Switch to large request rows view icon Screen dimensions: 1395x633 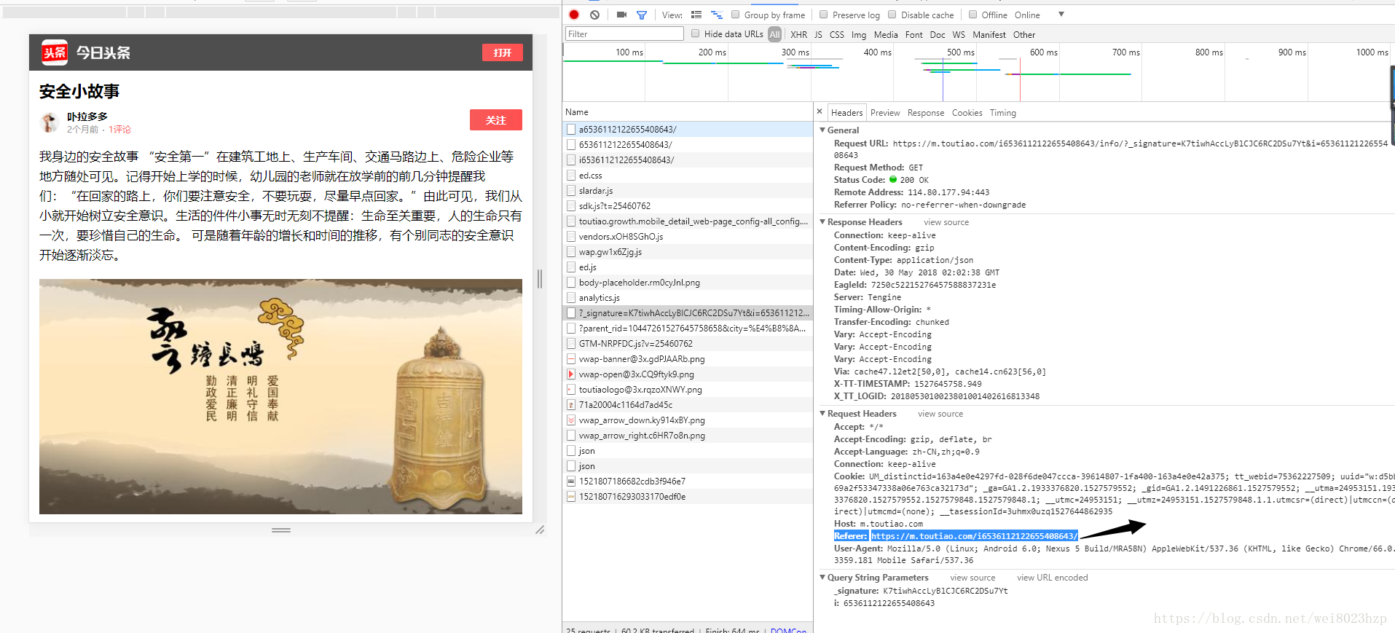coord(696,15)
